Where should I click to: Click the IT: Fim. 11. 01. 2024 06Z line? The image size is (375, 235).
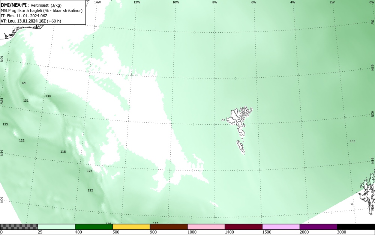coord(24,16)
